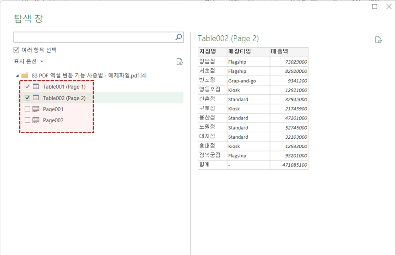Click the 서초점 cell
The image size is (395, 255).
(x=212, y=71)
